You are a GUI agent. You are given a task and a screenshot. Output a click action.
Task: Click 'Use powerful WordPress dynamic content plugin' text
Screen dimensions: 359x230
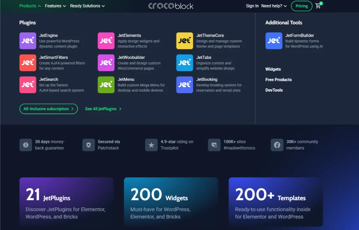pyautogui.click(x=59, y=44)
